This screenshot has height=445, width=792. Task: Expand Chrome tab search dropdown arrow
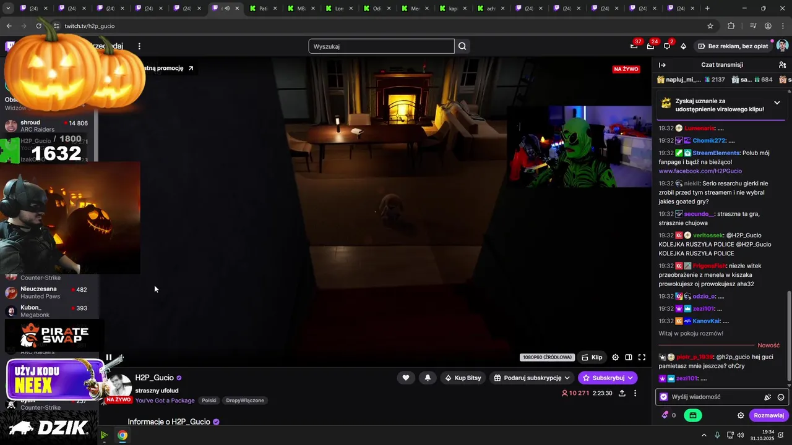click(x=9, y=9)
